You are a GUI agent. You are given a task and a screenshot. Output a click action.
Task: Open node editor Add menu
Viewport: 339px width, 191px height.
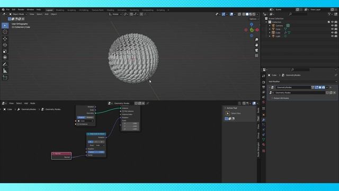click(26, 103)
